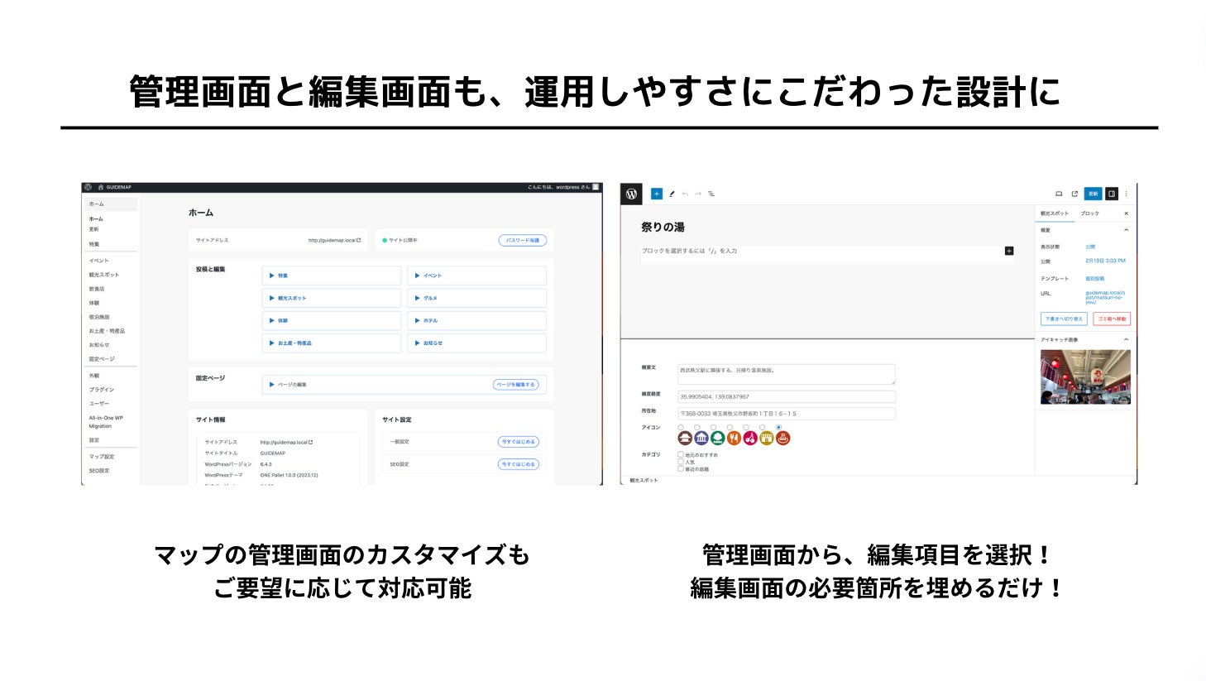This screenshot has height=681, width=1206.
Task: Click the 下書きへ切り替え button
Action: coord(1064,319)
